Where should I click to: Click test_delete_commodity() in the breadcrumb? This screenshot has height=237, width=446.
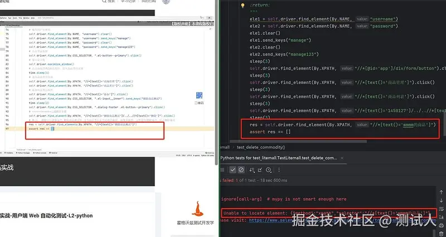click(x=261, y=147)
